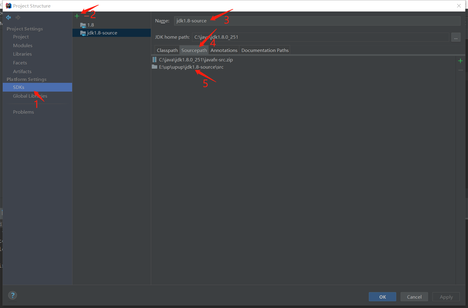Remove the selected SDK with the minus icon
Viewport: 468px width, 308px height.
[x=87, y=16]
